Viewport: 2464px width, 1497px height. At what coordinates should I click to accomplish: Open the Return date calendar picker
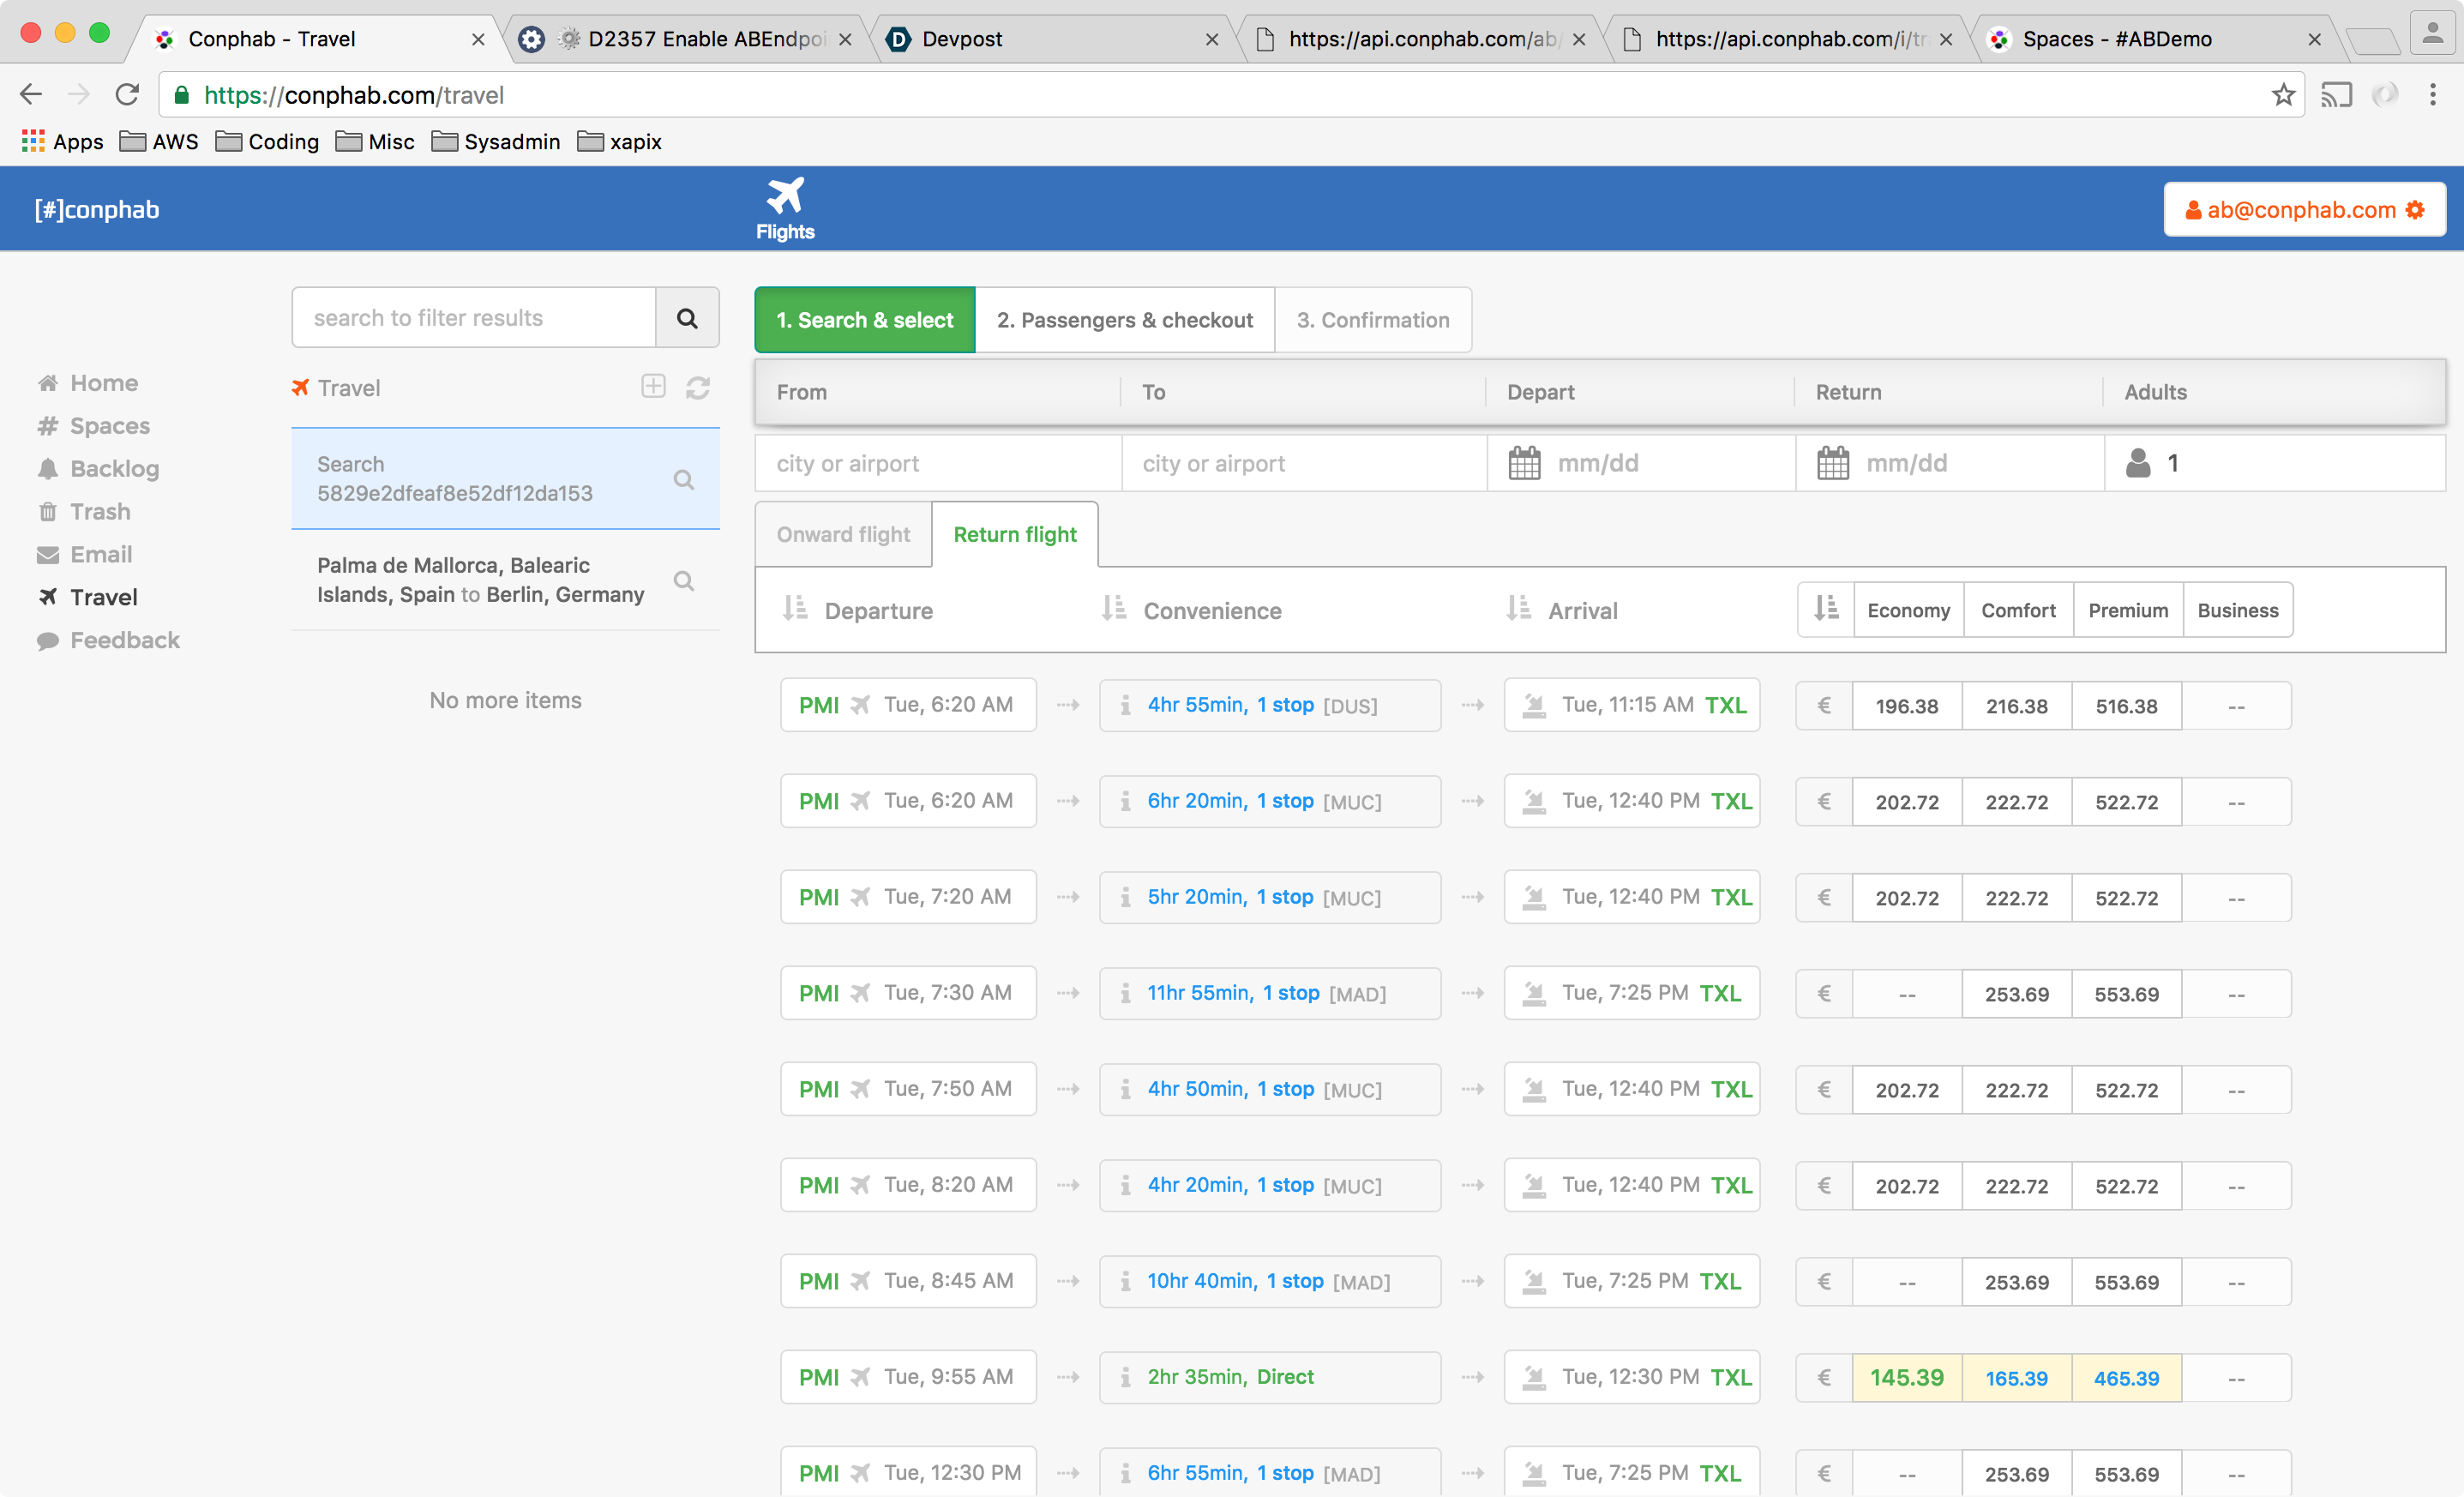click(x=1833, y=463)
